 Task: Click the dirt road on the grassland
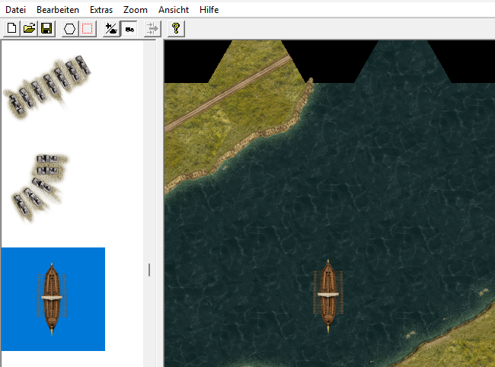pyautogui.click(x=227, y=94)
